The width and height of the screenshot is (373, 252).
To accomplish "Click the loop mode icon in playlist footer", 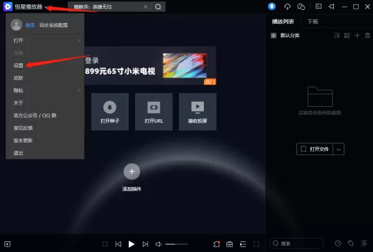I will (x=351, y=243).
